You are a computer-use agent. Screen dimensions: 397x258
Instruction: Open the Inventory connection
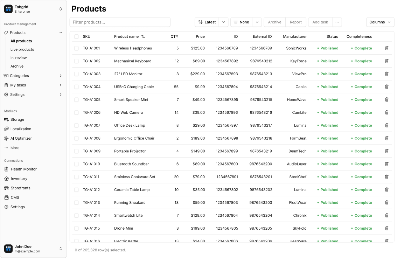19,179
